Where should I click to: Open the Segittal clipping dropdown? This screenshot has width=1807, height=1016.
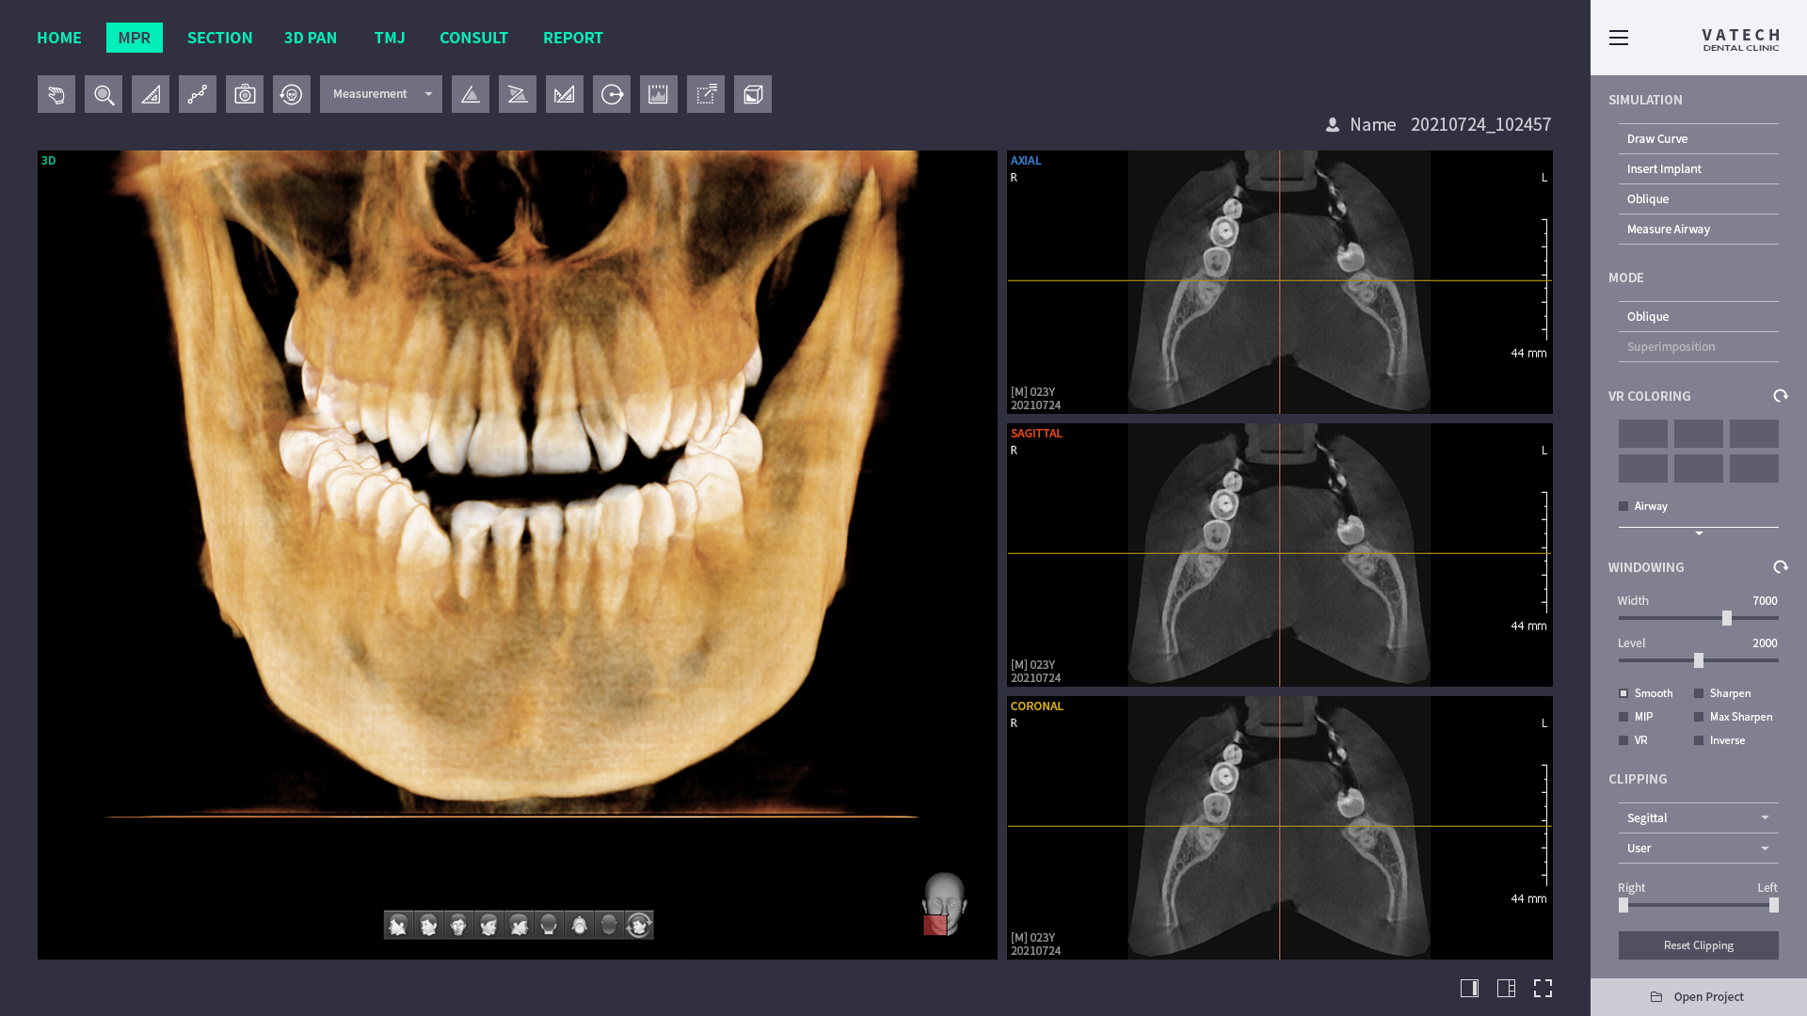[x=1699, y=818]
